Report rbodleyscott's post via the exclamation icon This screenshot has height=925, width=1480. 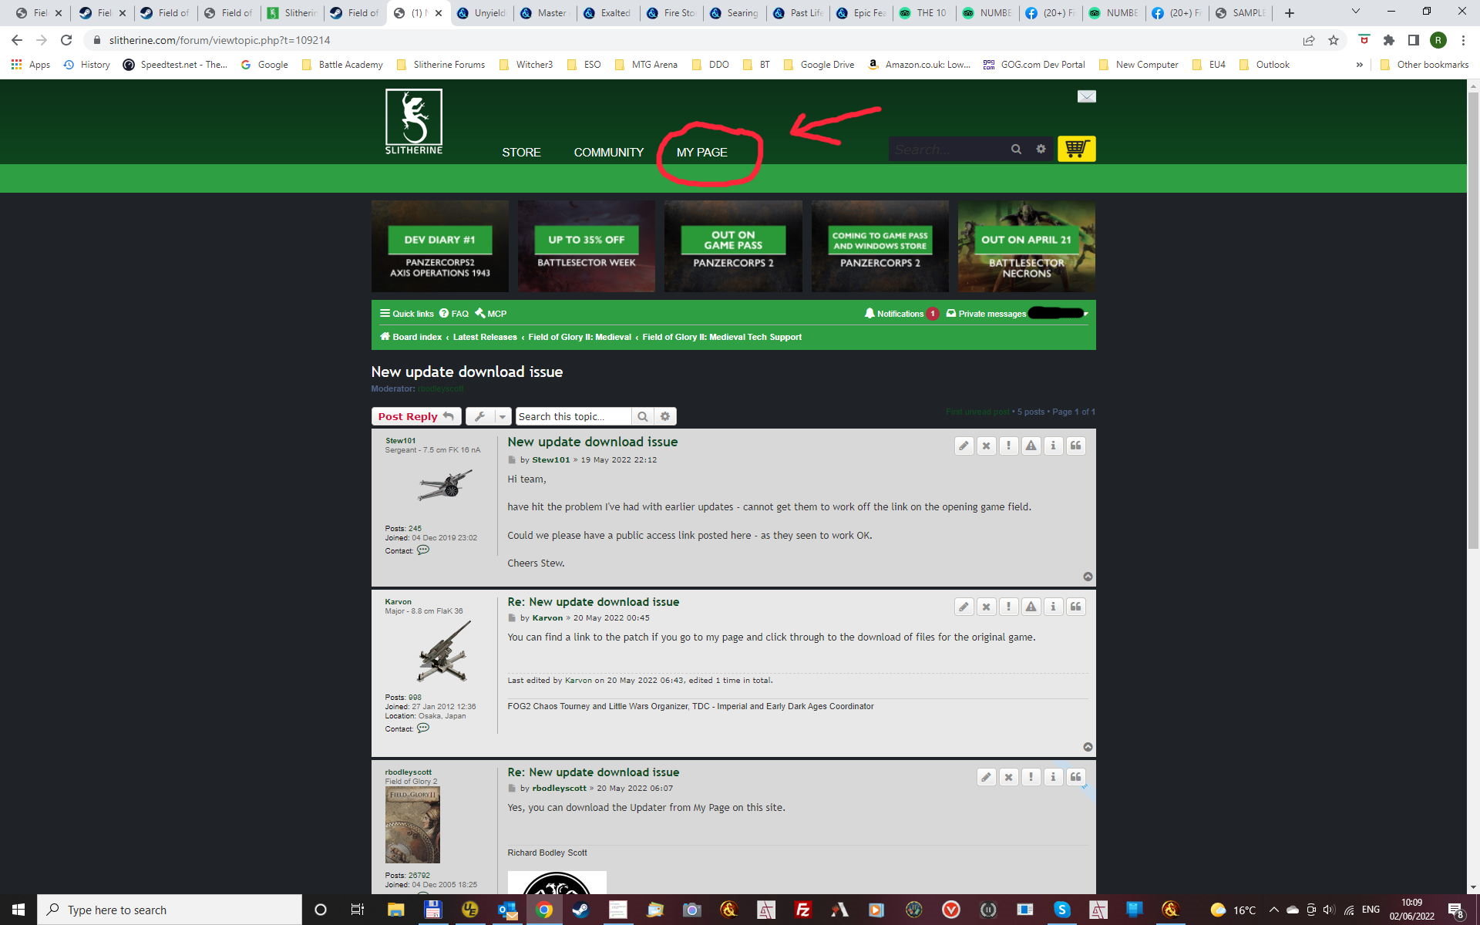coord(1031,777)
